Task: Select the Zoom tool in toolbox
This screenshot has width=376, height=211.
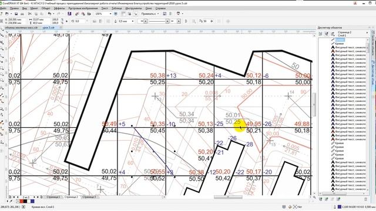Action: point(2,49)
